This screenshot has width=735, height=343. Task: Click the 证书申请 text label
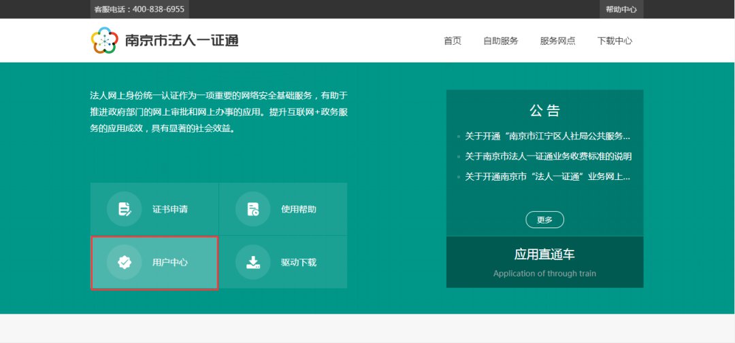click(169, 209)
